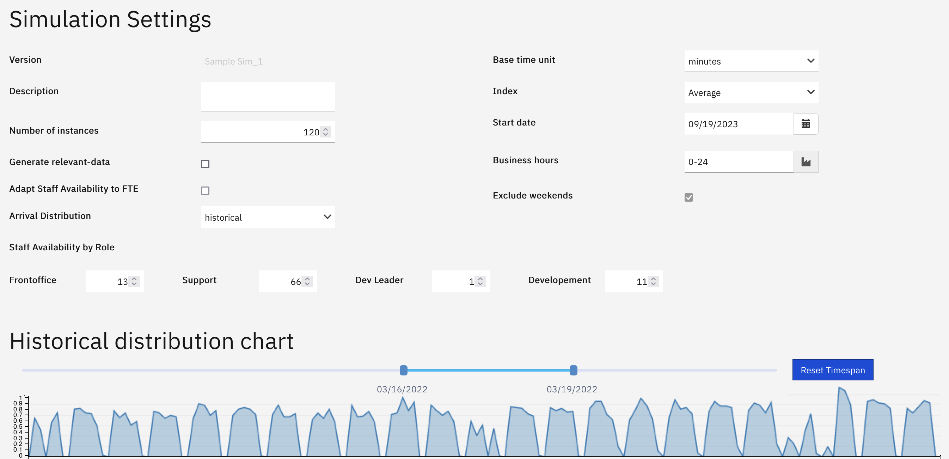Increment the Number of instances stepper
Viewport: 949px width, 459px height.
point(325,129)
